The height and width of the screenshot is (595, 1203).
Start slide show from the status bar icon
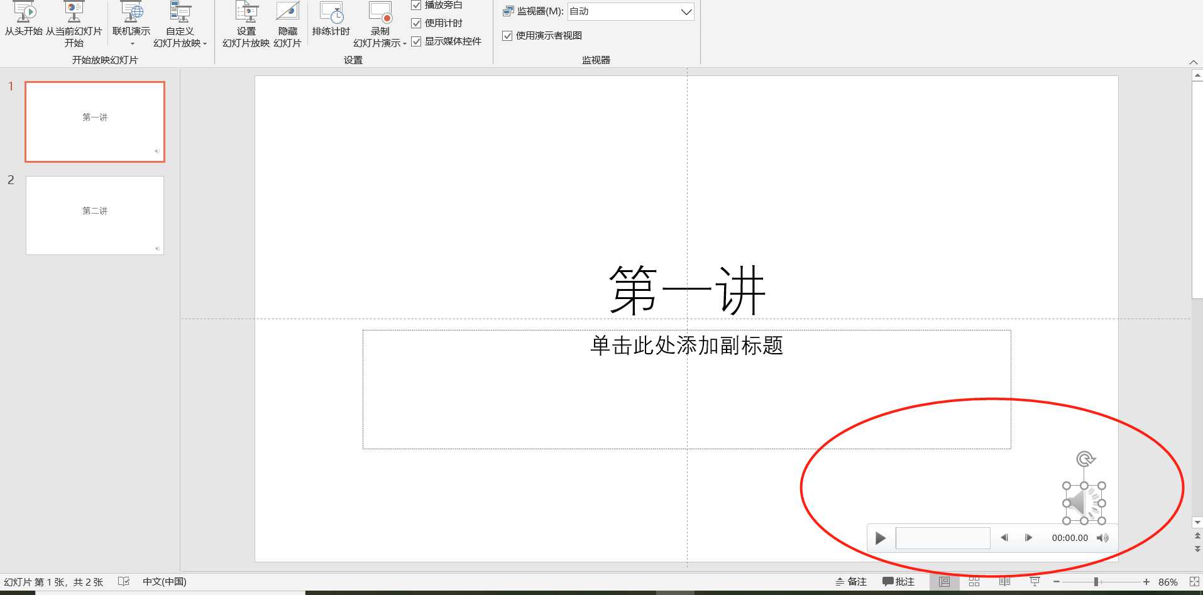tap(1034, 581)
